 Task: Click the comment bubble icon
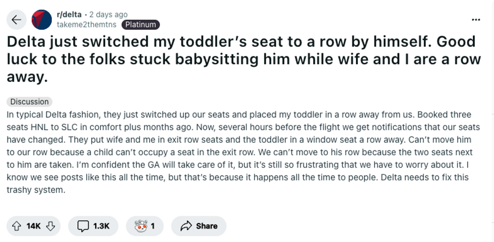coord(83,226)
